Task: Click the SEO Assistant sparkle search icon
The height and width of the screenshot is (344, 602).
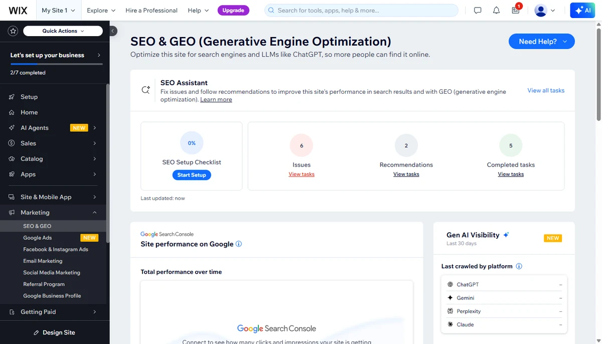Action: 146,90
